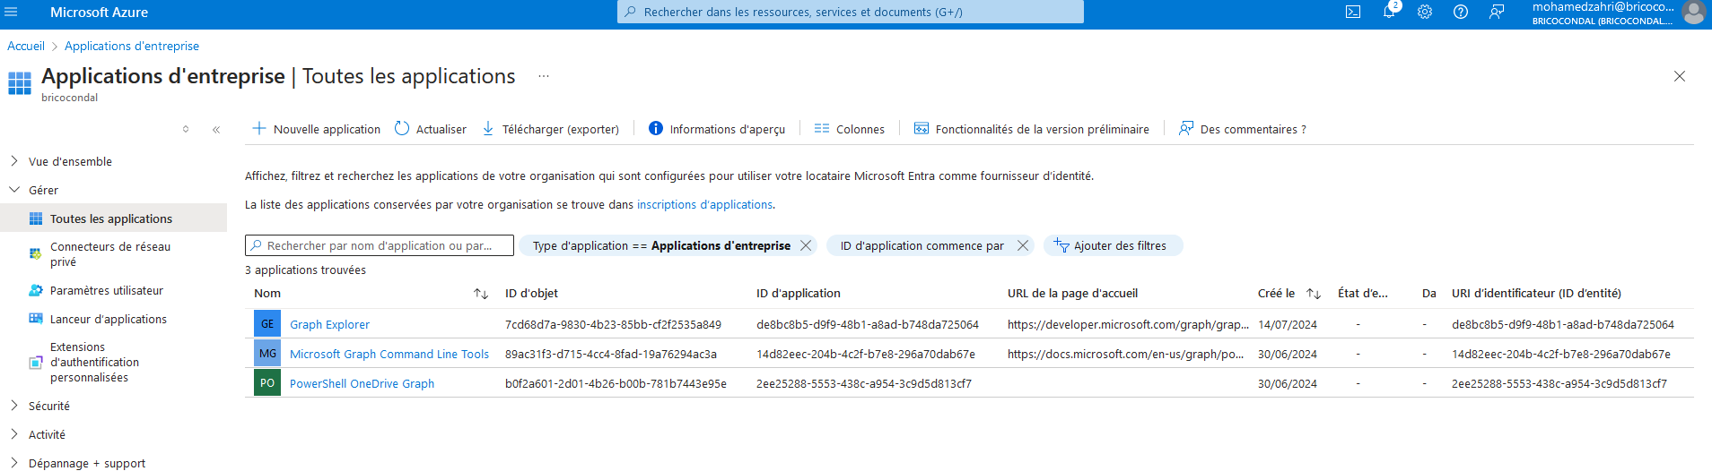Click object ID 7cd68d7a-9830-4b23-85bb-cf2f2535a849
The image size is (1712, 471).
point(613,324)
